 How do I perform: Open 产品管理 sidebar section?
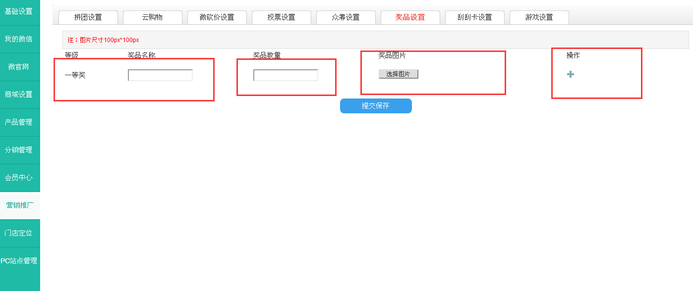pyautogui.click(x=20, y=122)
